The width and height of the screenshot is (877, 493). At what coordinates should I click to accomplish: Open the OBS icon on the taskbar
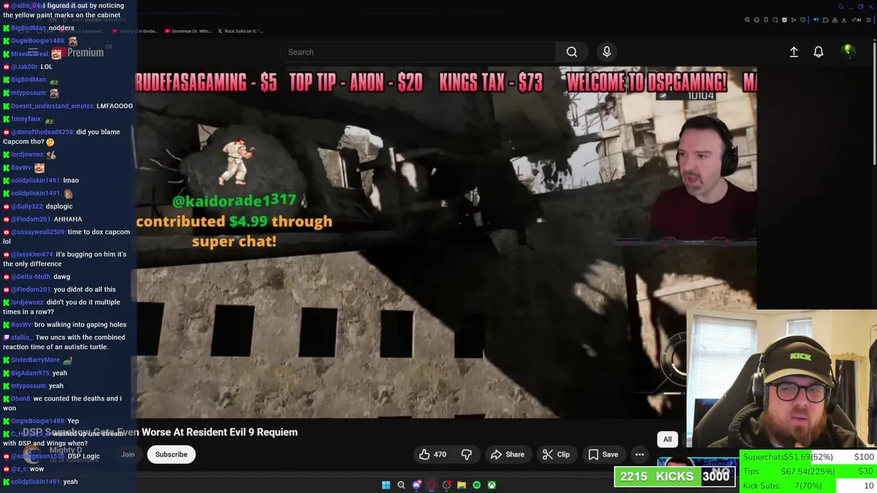446,485
